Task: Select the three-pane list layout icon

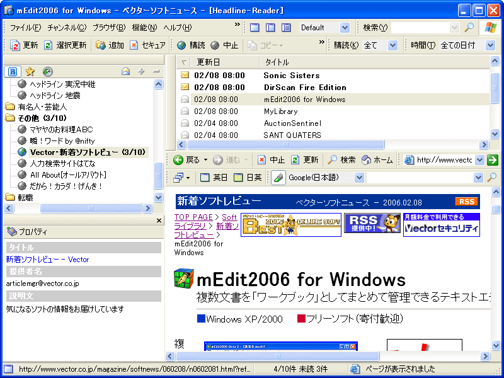Action: [x=286, y=28]
